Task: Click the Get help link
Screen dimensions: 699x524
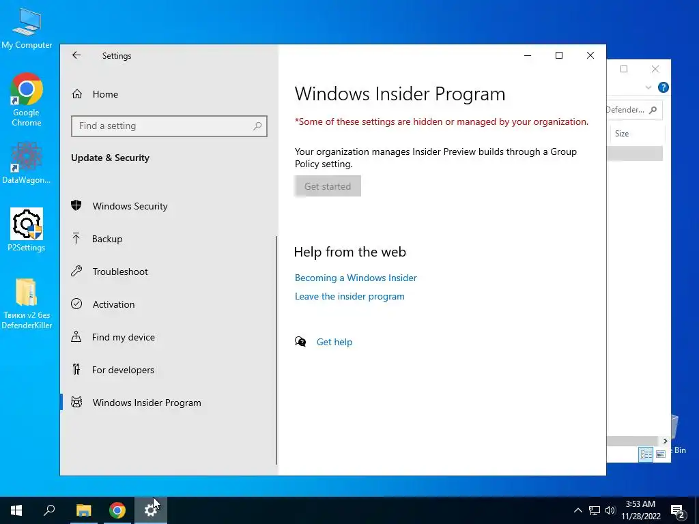Action: [x=334, y=342]
